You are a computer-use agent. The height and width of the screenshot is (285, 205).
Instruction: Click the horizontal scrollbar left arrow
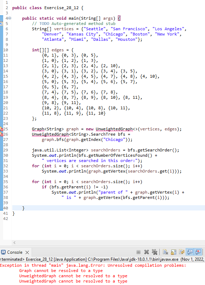point(14,242)
